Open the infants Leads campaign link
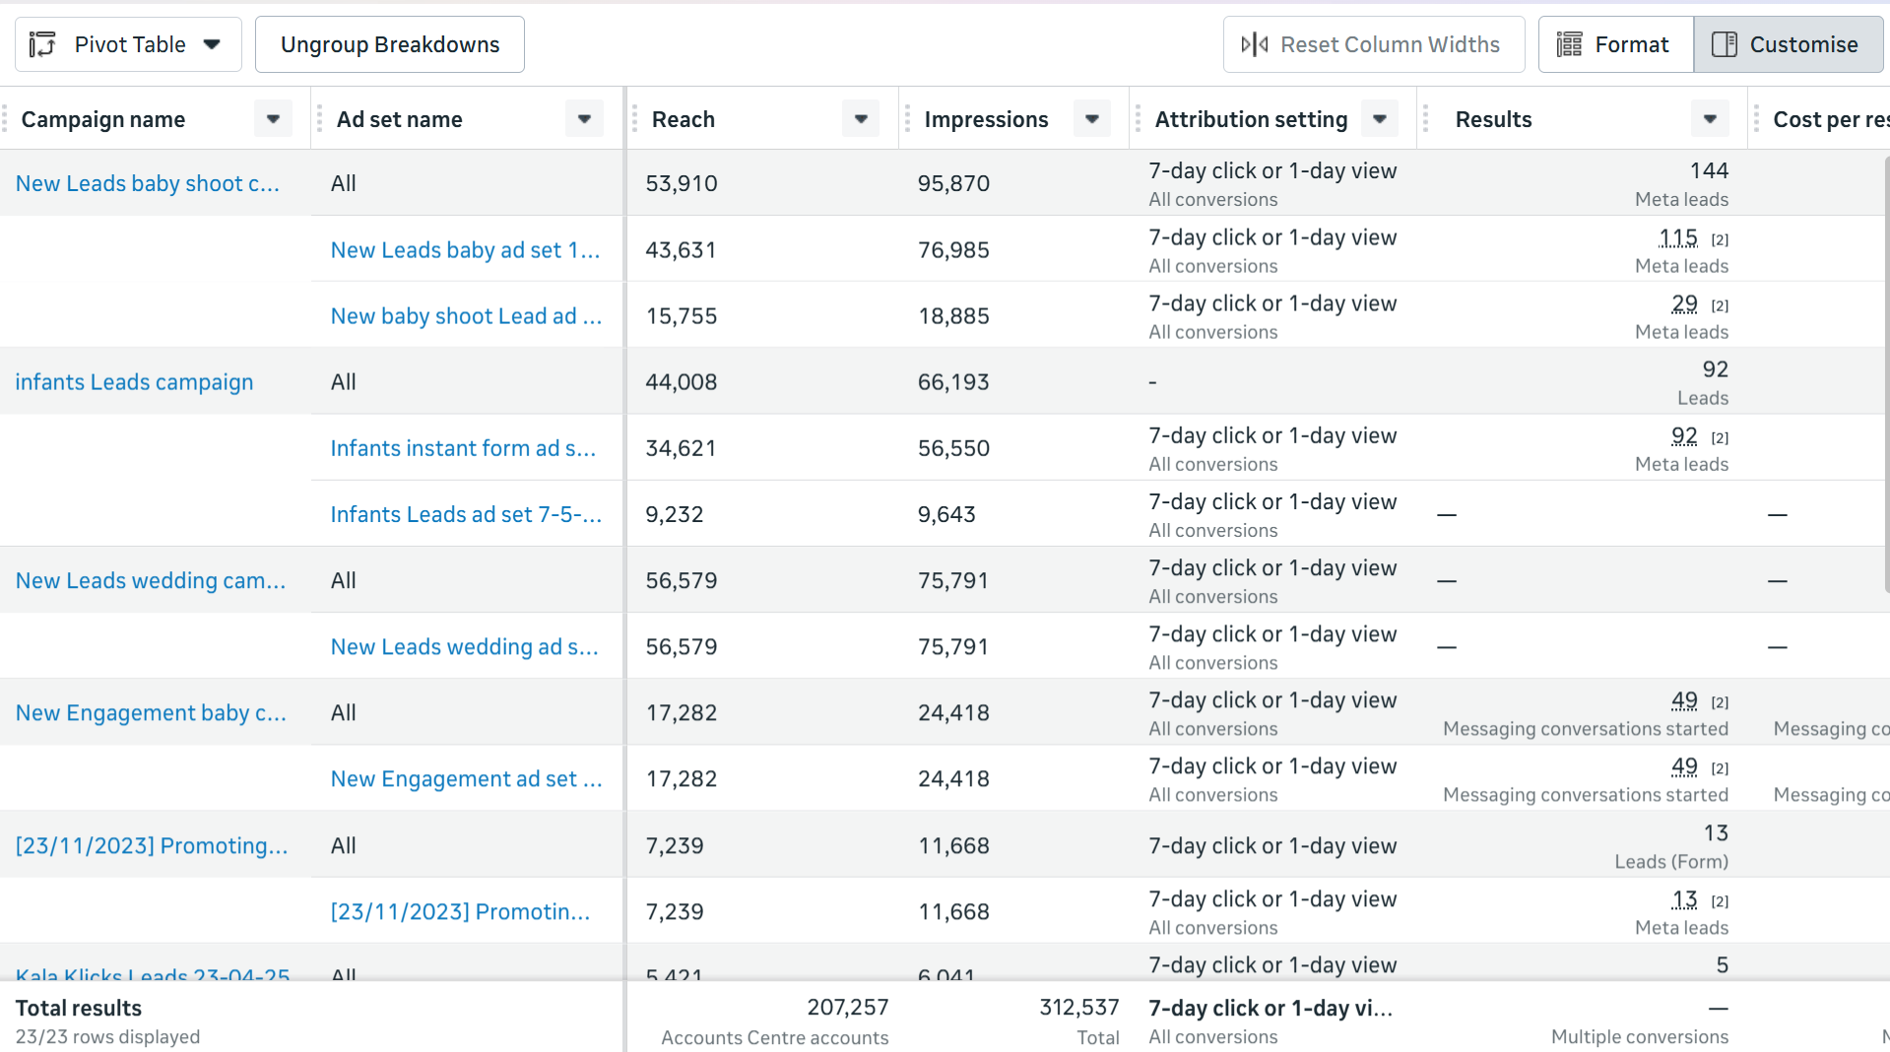Screen dimensions: 1890x1052 pos(134,382)
